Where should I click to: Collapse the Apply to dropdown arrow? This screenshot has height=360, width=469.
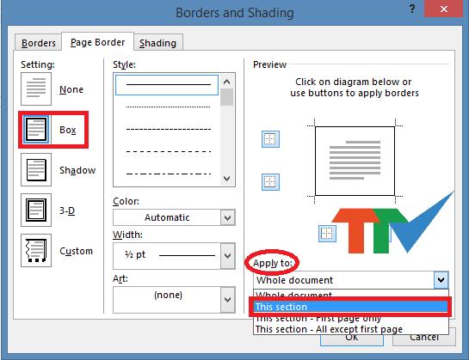441,280
